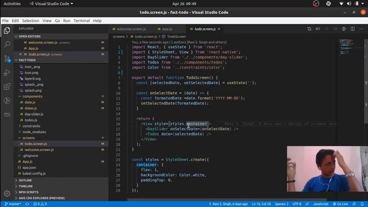
Task: Collapse the FACT-TODO folder section
Action: tap(27, 60)
